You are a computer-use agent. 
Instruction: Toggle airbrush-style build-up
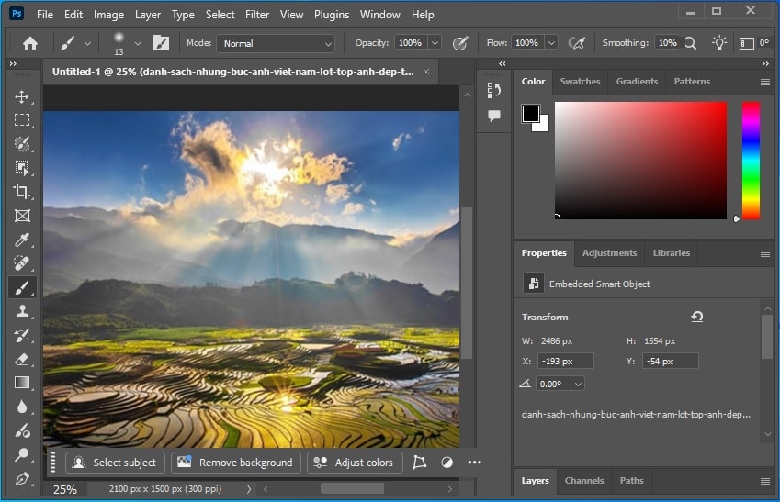click(x=577, y=43)
